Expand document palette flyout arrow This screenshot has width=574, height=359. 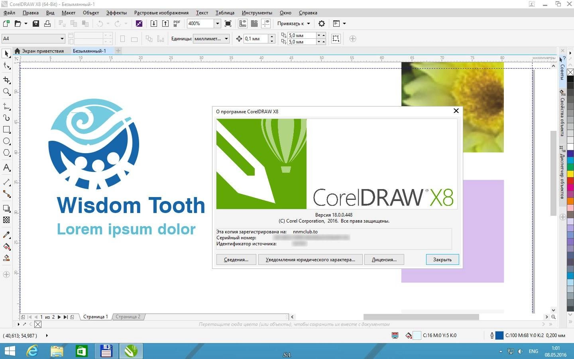[x=18, y=324]
